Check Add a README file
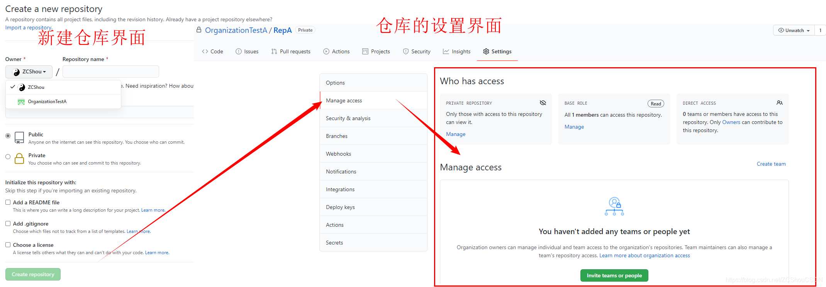Viewport: 826px width, 287px height. click(x=8, y=202)
